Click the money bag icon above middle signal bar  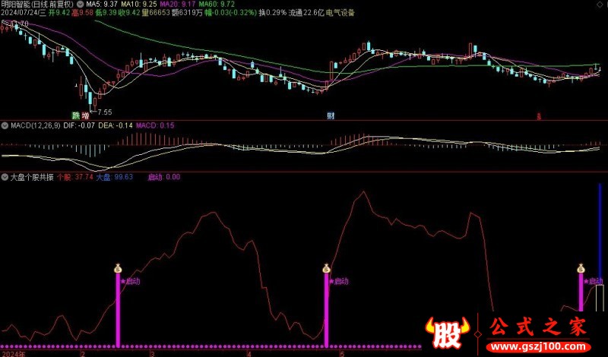click(326, 267)
